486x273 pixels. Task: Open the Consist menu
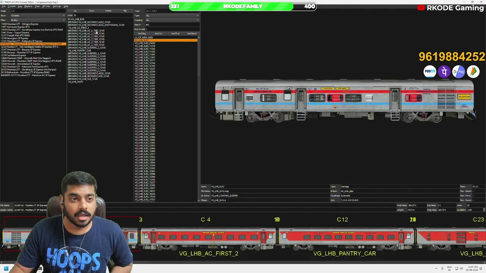coord(12,6)
